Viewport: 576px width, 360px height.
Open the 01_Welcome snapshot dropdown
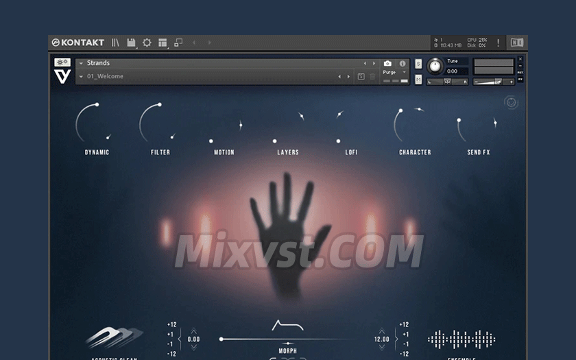pyautogui.click(x=81, y=77)
